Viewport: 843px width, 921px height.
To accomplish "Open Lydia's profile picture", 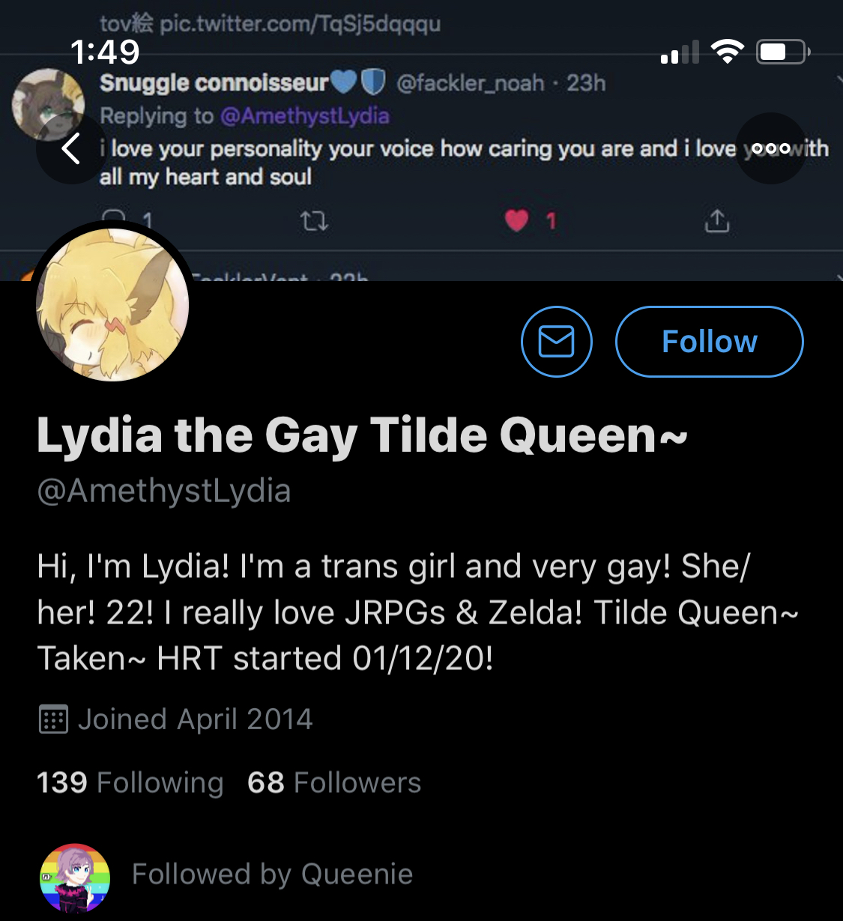I will coord(112,304).
